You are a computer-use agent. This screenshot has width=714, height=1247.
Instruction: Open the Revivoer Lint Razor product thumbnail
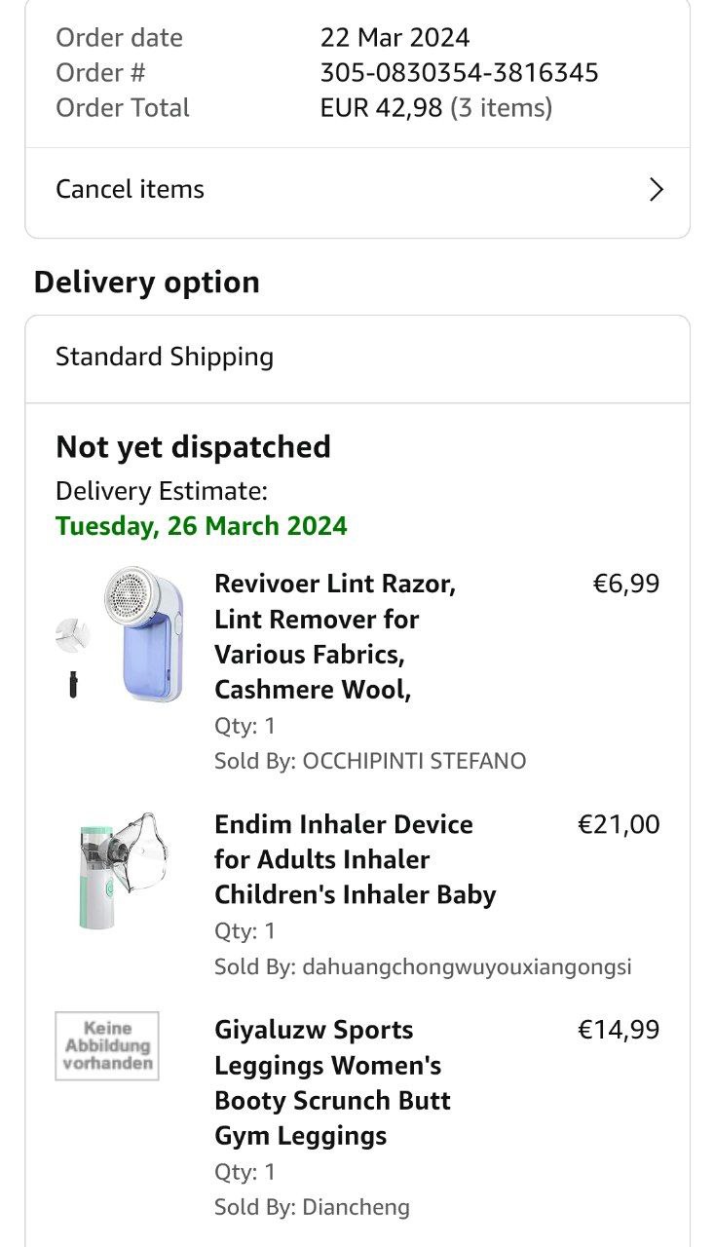(122, 634)
